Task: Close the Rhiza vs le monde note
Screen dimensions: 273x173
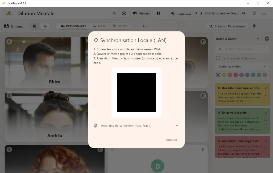Action: point(266,113)
